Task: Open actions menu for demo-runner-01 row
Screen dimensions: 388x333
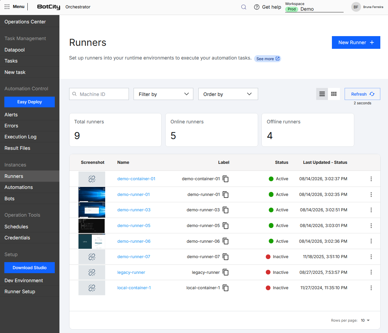Action: pos(371,195)
